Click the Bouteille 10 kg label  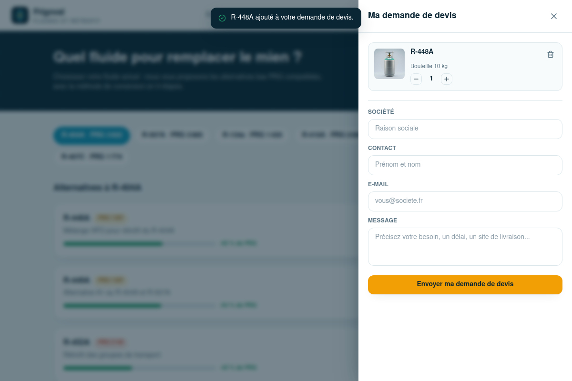click(429, 66)
